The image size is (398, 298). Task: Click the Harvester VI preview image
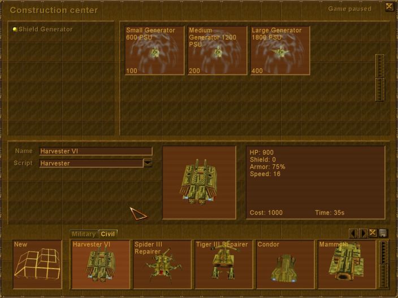pos(199,182)
